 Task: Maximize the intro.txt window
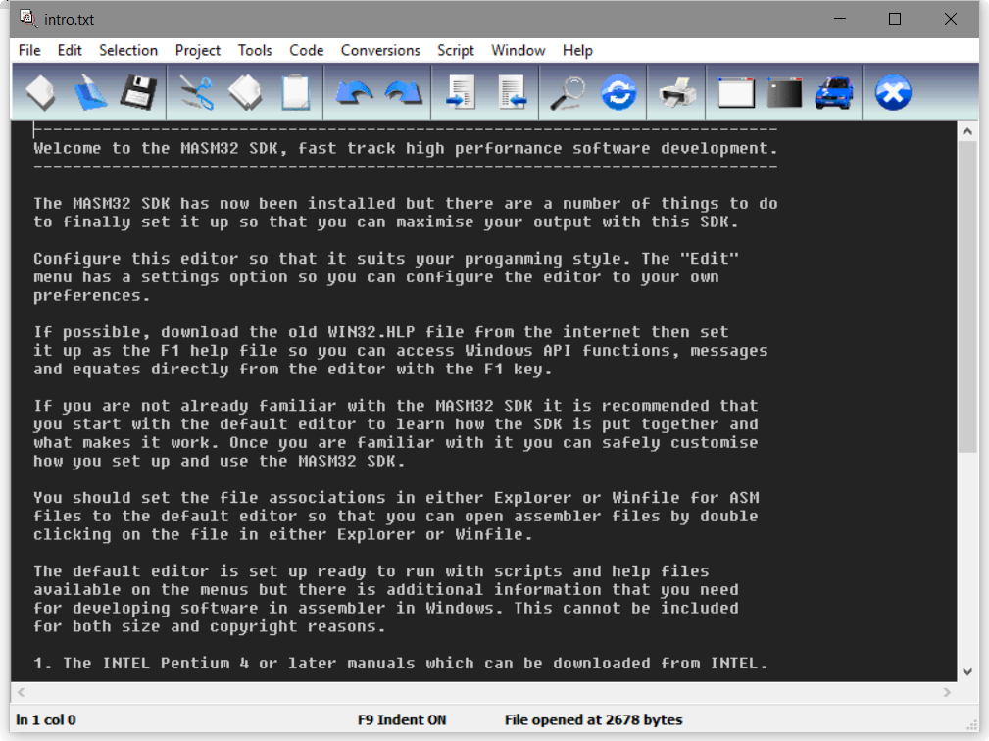pyautogui.click(x=894, y=19)
